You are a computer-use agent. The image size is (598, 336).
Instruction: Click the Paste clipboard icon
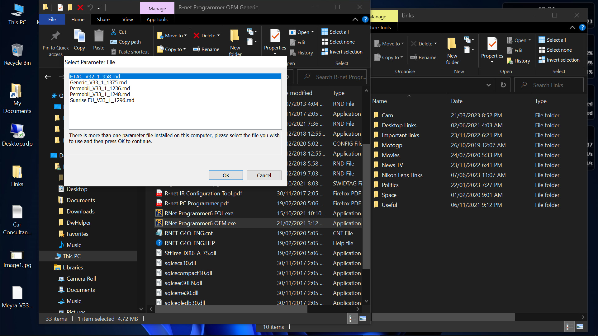point(99,36)
